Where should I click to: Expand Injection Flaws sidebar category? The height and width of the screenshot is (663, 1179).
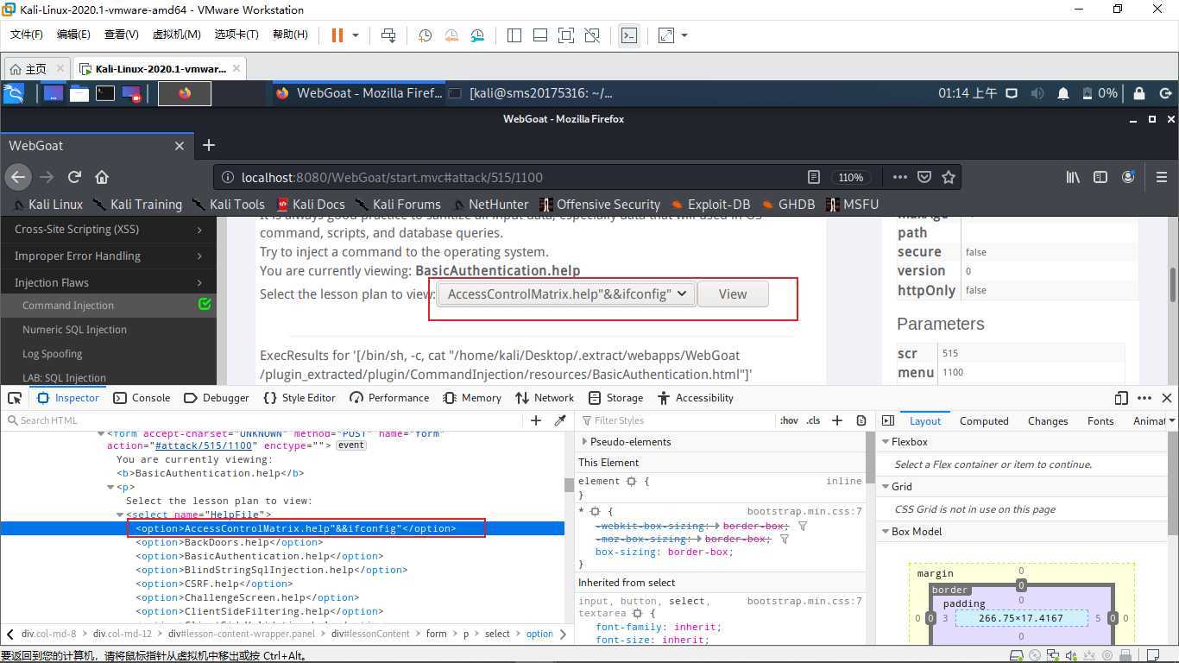tap(108, 282)
